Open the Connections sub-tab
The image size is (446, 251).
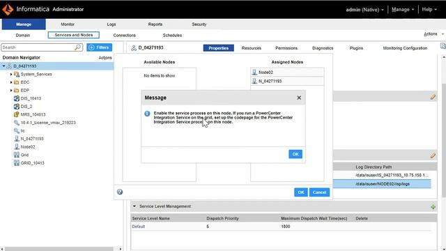point(124,36)
